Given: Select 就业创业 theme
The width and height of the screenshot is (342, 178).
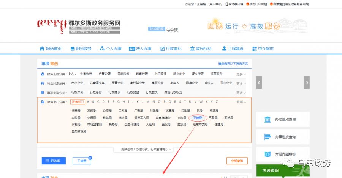Looking at the screenshot, I should [179, 74].
